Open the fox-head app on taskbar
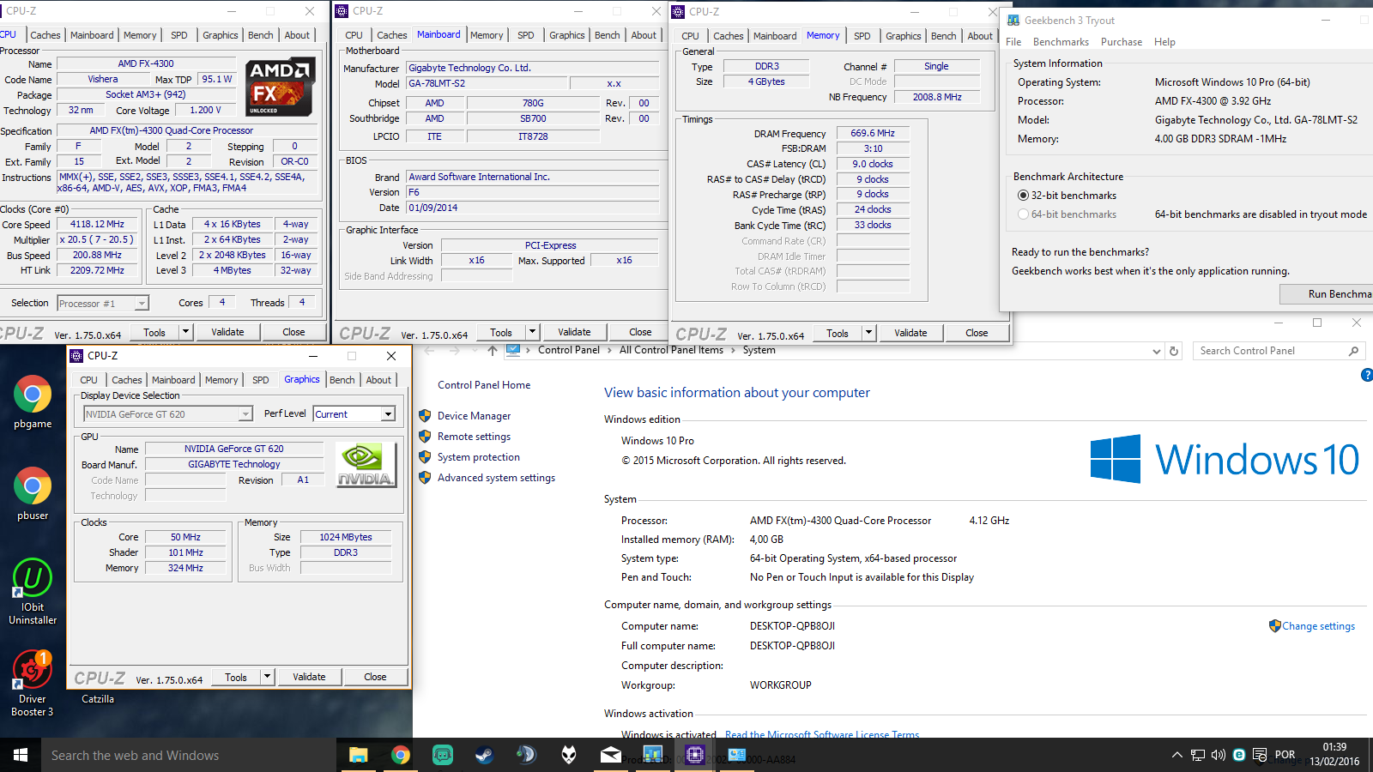The height and width of the screenshot is (772, 1373). [x=568, y=755]
